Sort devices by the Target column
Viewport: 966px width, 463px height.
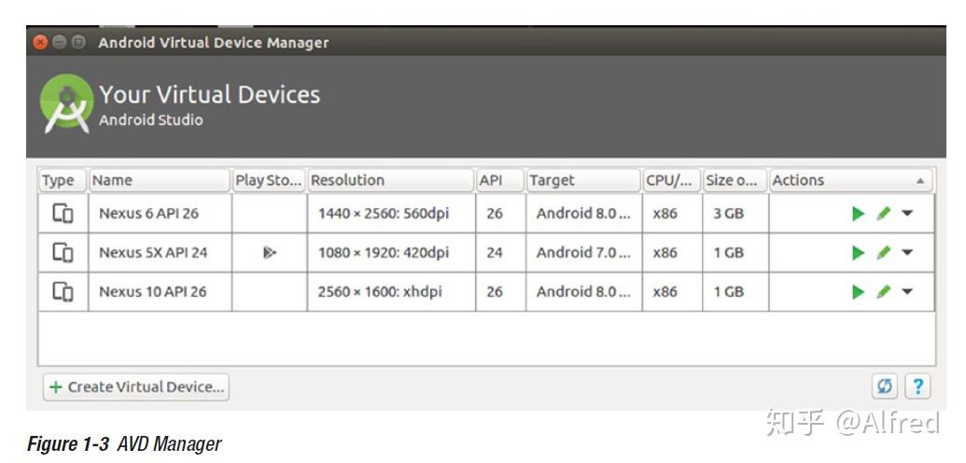click(x=582, y=180)
